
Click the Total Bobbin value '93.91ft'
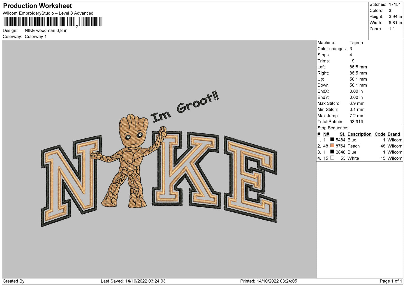tap(356, 122)
